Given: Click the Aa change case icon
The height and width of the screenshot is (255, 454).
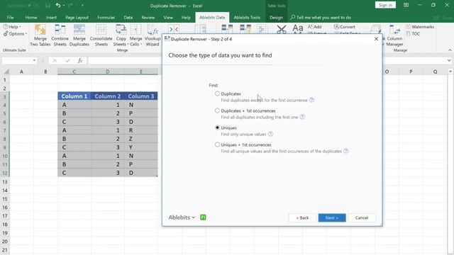Looking at the screenshot, I should pyautogui.click(x=298, y=28).
